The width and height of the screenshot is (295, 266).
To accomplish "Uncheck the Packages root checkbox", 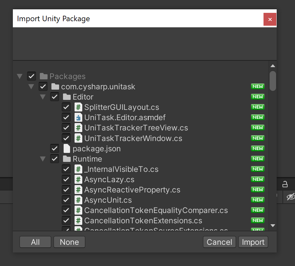I will (31, 76).
